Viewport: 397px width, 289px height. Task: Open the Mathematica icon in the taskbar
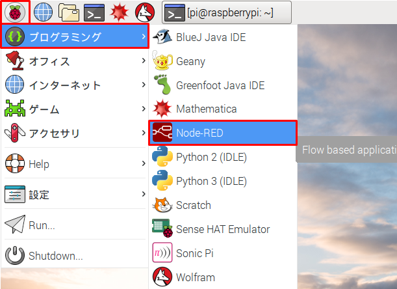(120, 12)
